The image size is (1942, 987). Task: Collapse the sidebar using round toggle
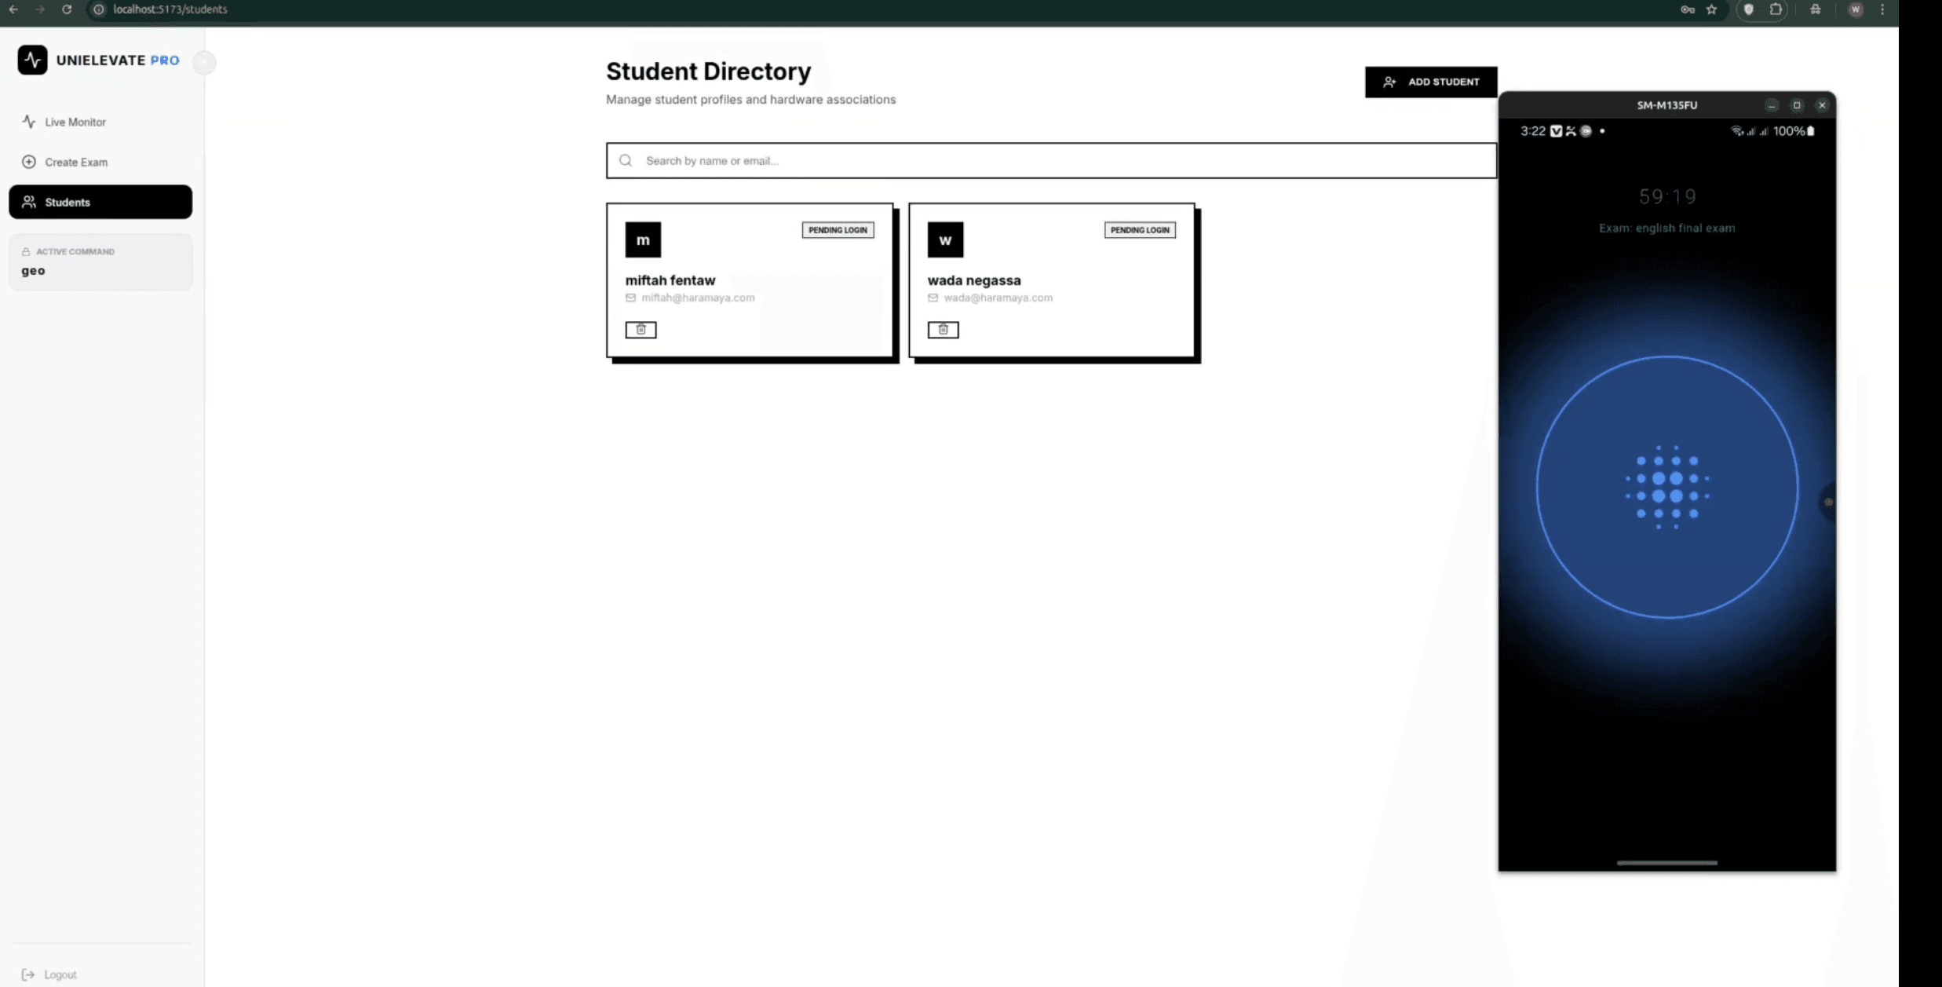(x=204, y=62)
